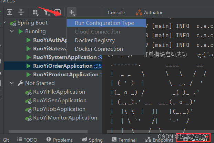
Task: Collapse the Not Started group chevron
Action: [12, 83]
